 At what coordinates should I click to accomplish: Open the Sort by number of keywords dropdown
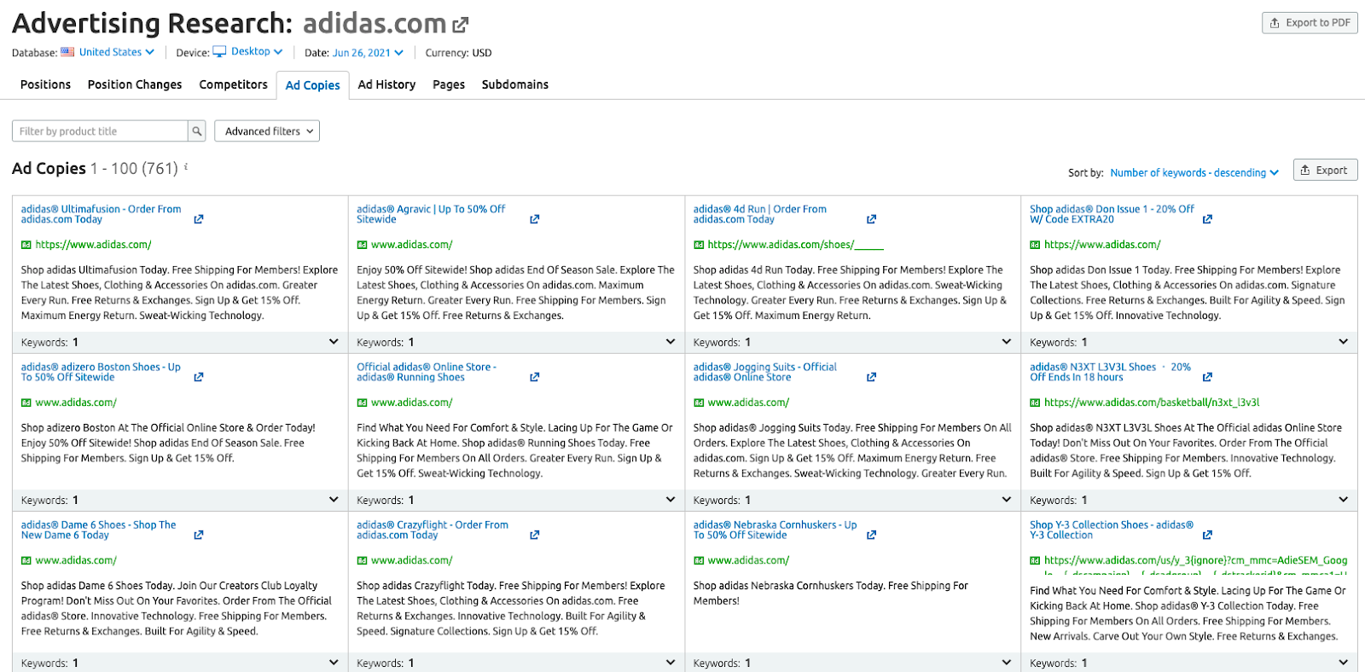pos(1194,172)
